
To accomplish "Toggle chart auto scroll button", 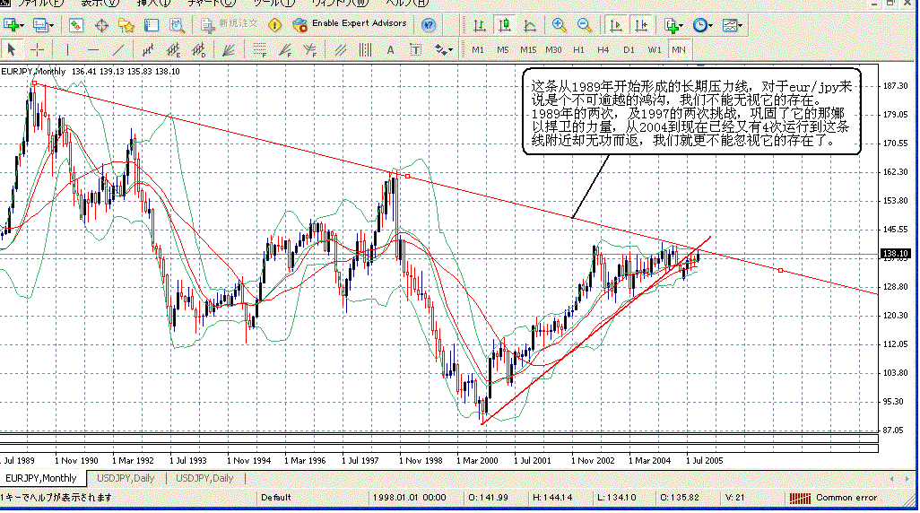I will tap(618, 24).
